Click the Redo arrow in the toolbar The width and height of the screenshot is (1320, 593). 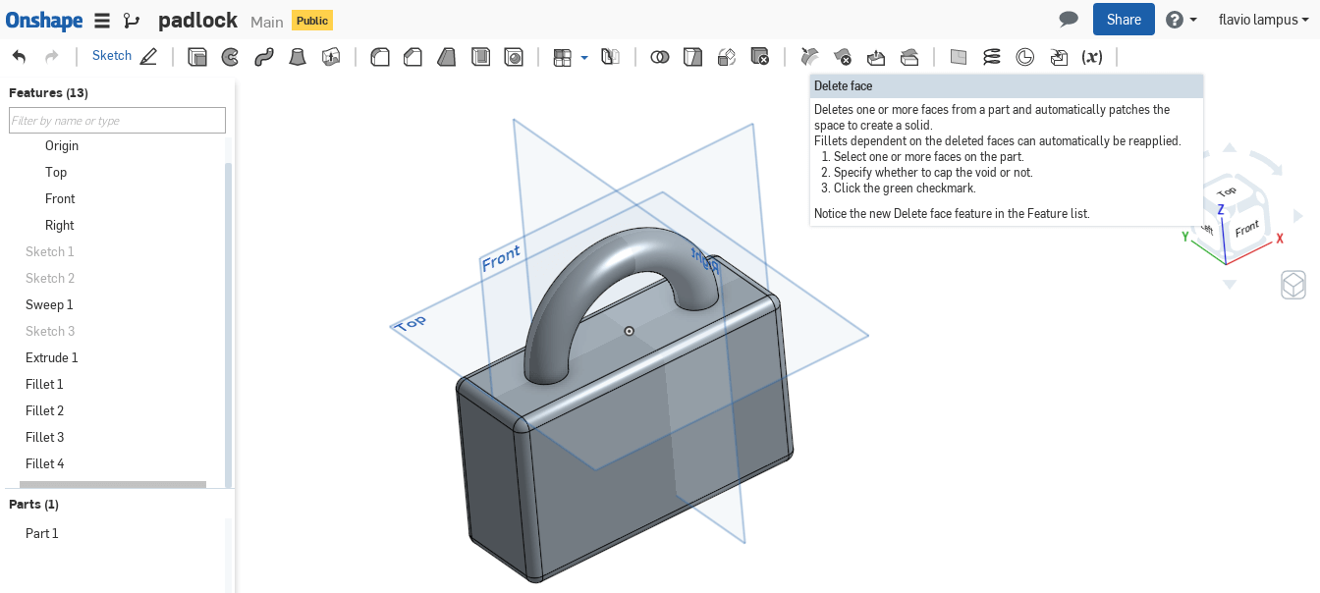[x=52, y=57]
